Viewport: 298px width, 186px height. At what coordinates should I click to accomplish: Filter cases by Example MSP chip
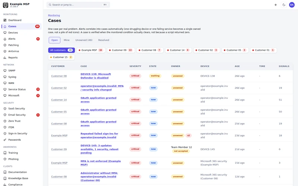(x=91, y=50)
